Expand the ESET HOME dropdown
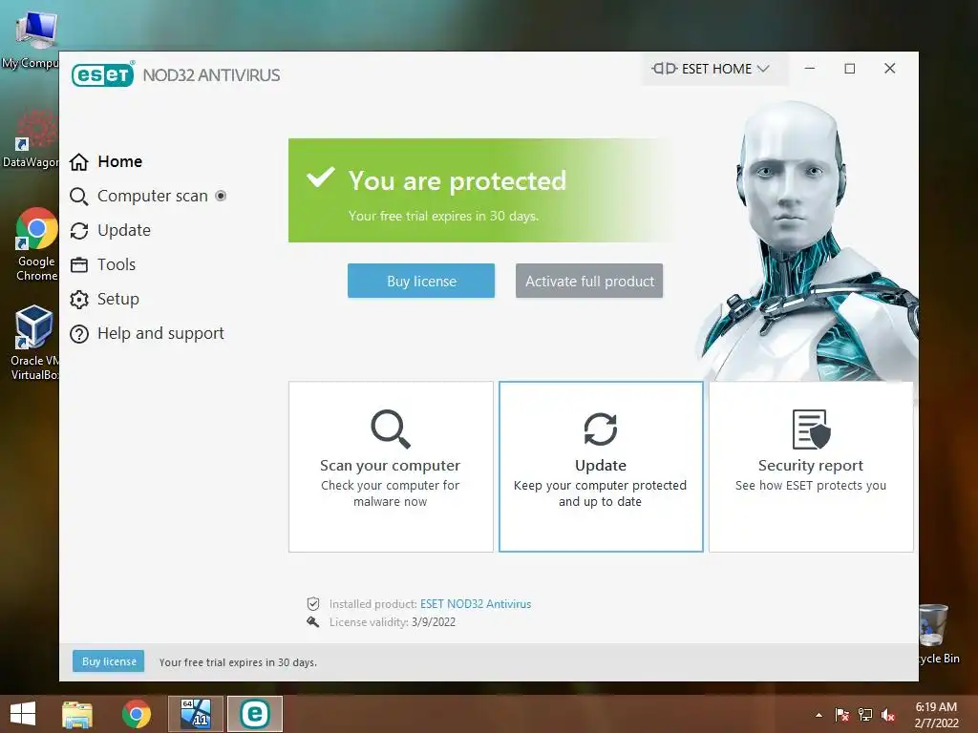Screen dimensions: 978x733 point(763,69)
